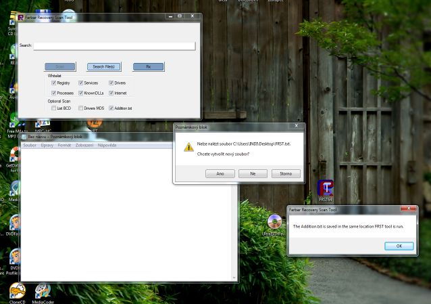Disable the Addition.txt checkbox

pos(111,108)
